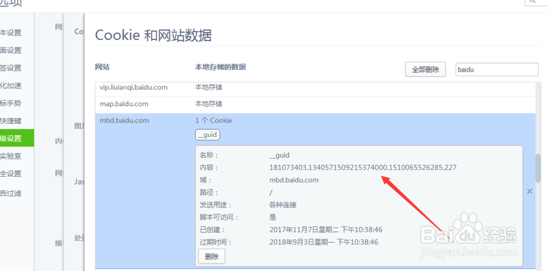The height and width of the screenshot is (271, 548).
Task: Click the 网站 column header
Action: 102,67
